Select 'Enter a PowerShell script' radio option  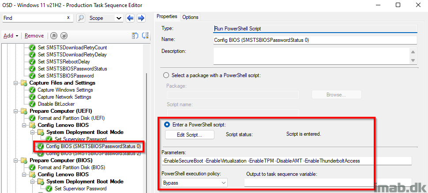click(x=167, y=125)
